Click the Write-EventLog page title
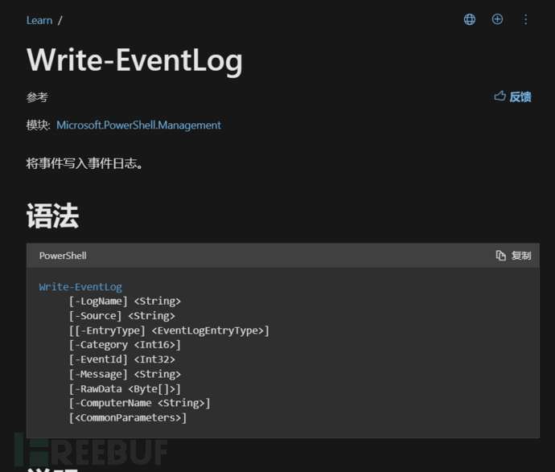Image resolution: width=555 pixels, height=472 pixels. (x=134, y=61)
